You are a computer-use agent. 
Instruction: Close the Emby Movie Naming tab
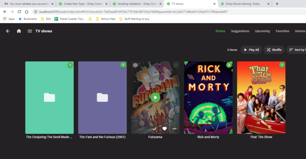pos(268,4)
